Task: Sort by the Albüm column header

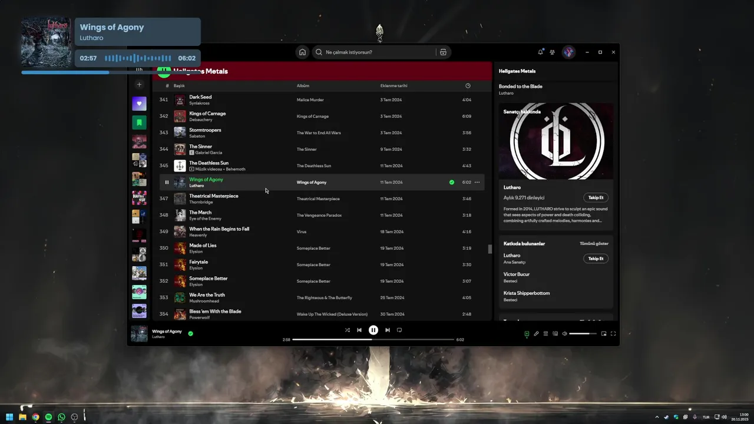Action: coord(303,86)
